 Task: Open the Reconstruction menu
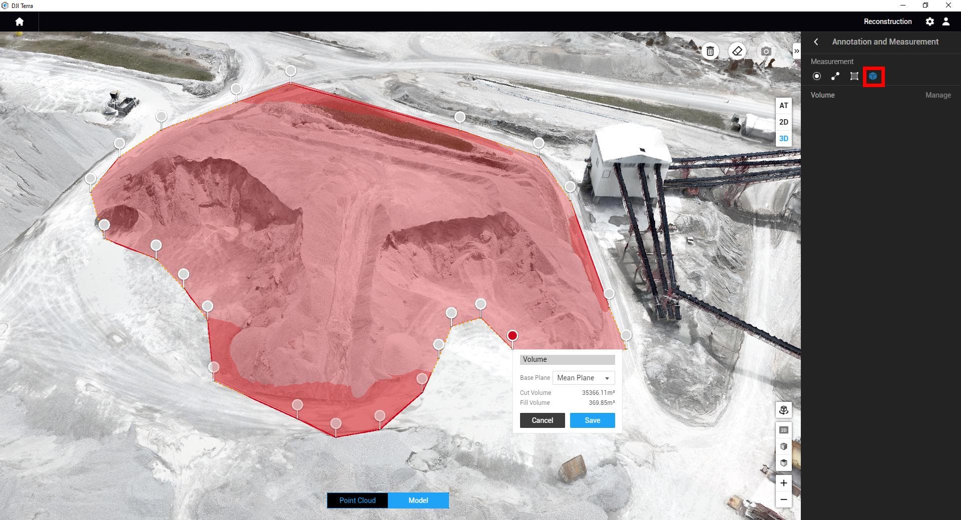pyautogui.click(x=887, y=22)
